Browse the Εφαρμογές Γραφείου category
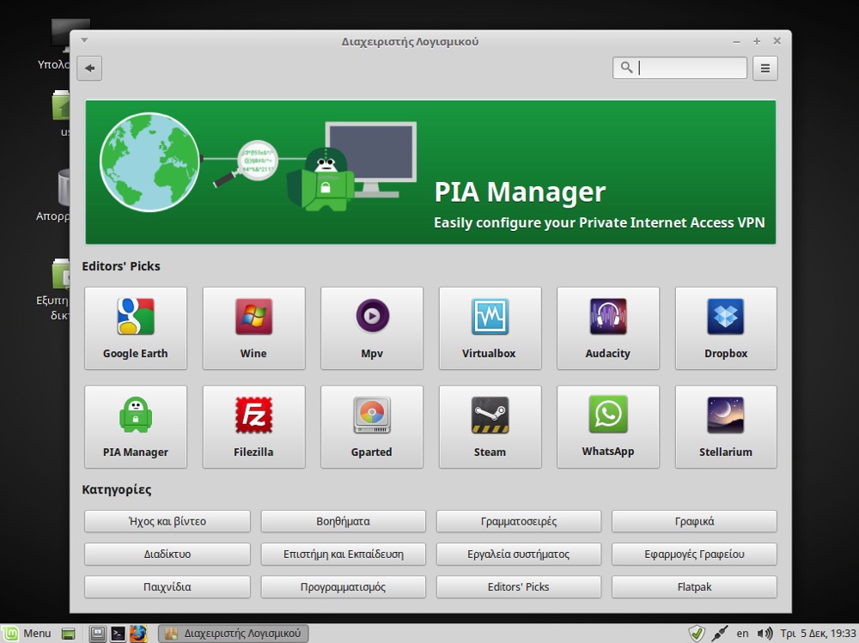Viewport: 859px width, 643px height. 694,555
